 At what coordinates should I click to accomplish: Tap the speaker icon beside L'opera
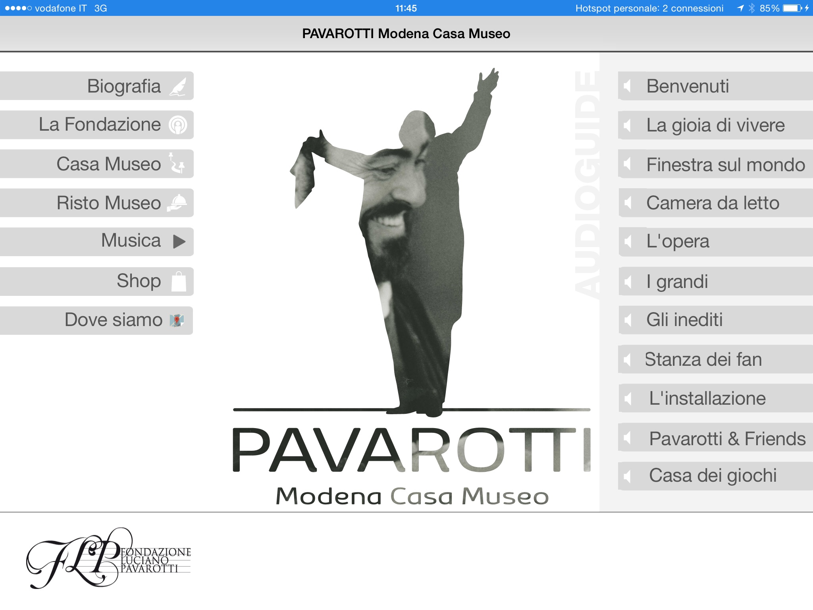click(x=628, y=241)
